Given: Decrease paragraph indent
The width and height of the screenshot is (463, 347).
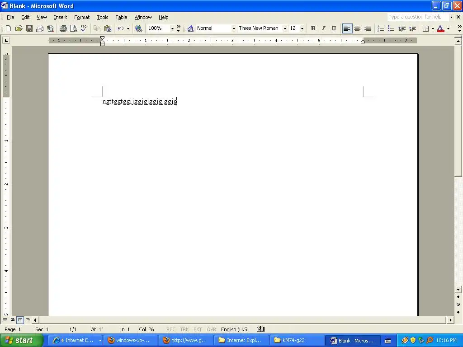Looking at the screenshot, I should tap(402, 28).
